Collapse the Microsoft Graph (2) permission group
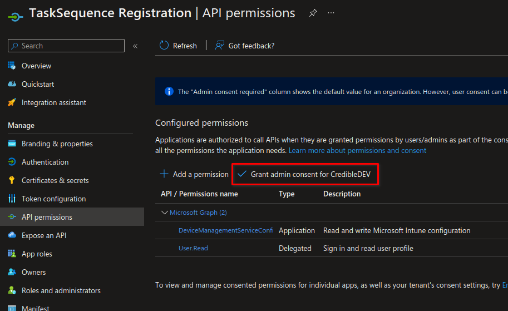 [165, 213]
